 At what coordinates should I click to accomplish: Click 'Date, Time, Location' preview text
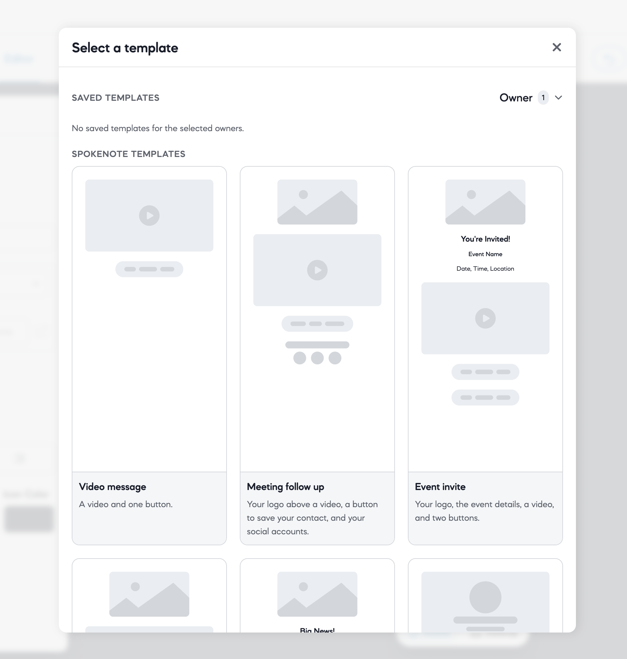[485, 268]
